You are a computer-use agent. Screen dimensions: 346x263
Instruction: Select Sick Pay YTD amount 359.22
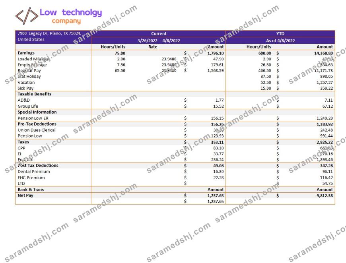[327, 88]
